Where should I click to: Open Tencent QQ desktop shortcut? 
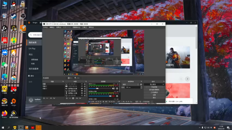tap(14, 5)
